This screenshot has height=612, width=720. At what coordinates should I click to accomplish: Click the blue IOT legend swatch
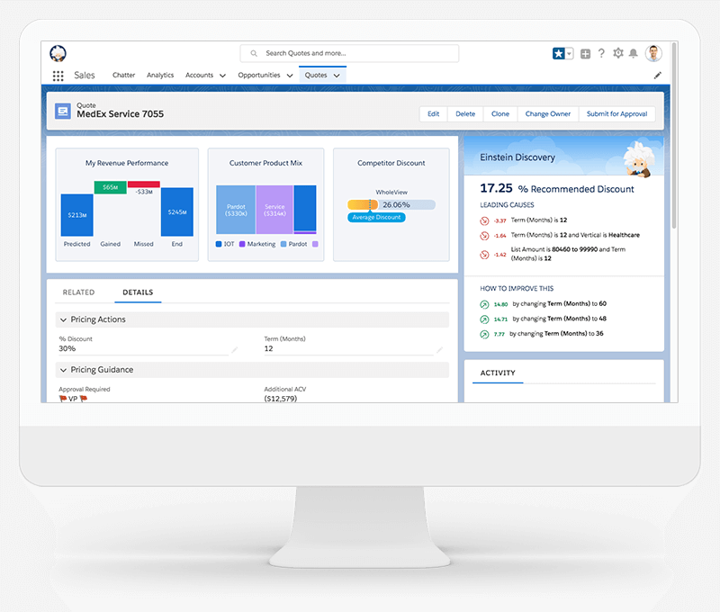219,244
